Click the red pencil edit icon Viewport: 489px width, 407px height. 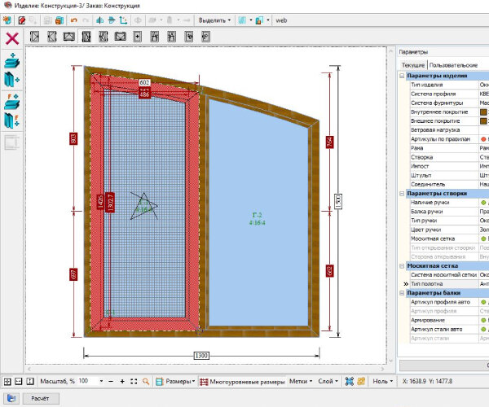(21, 20)
